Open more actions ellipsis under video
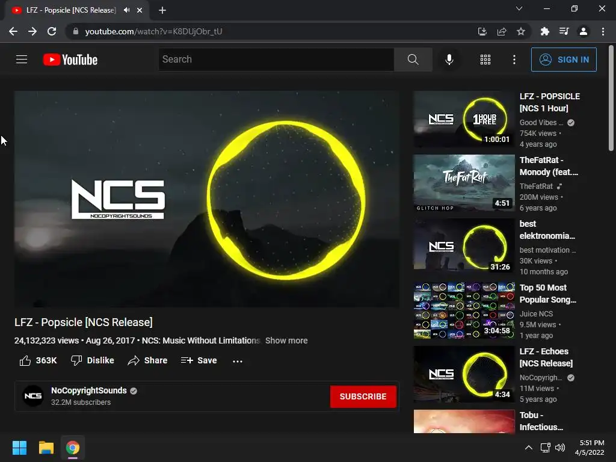This screenshot has width=616, height=462. pos(237,361)
